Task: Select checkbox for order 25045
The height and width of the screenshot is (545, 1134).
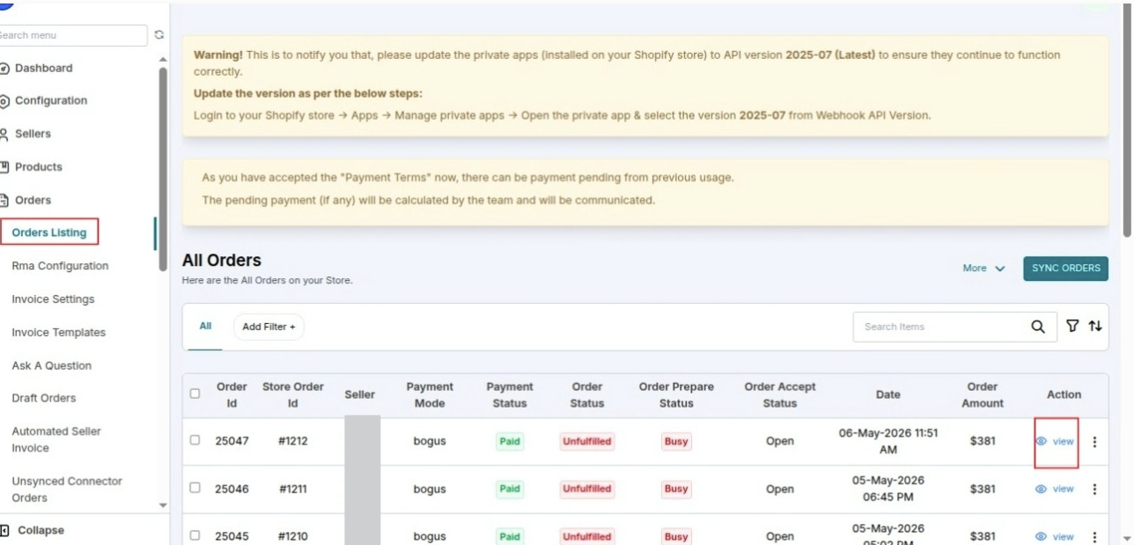Action: [195, 535]
